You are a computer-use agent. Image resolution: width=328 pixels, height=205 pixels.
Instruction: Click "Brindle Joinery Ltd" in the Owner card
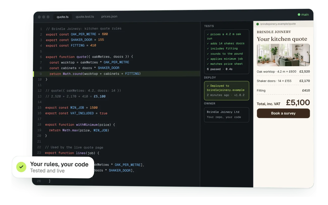coord(223,112)
